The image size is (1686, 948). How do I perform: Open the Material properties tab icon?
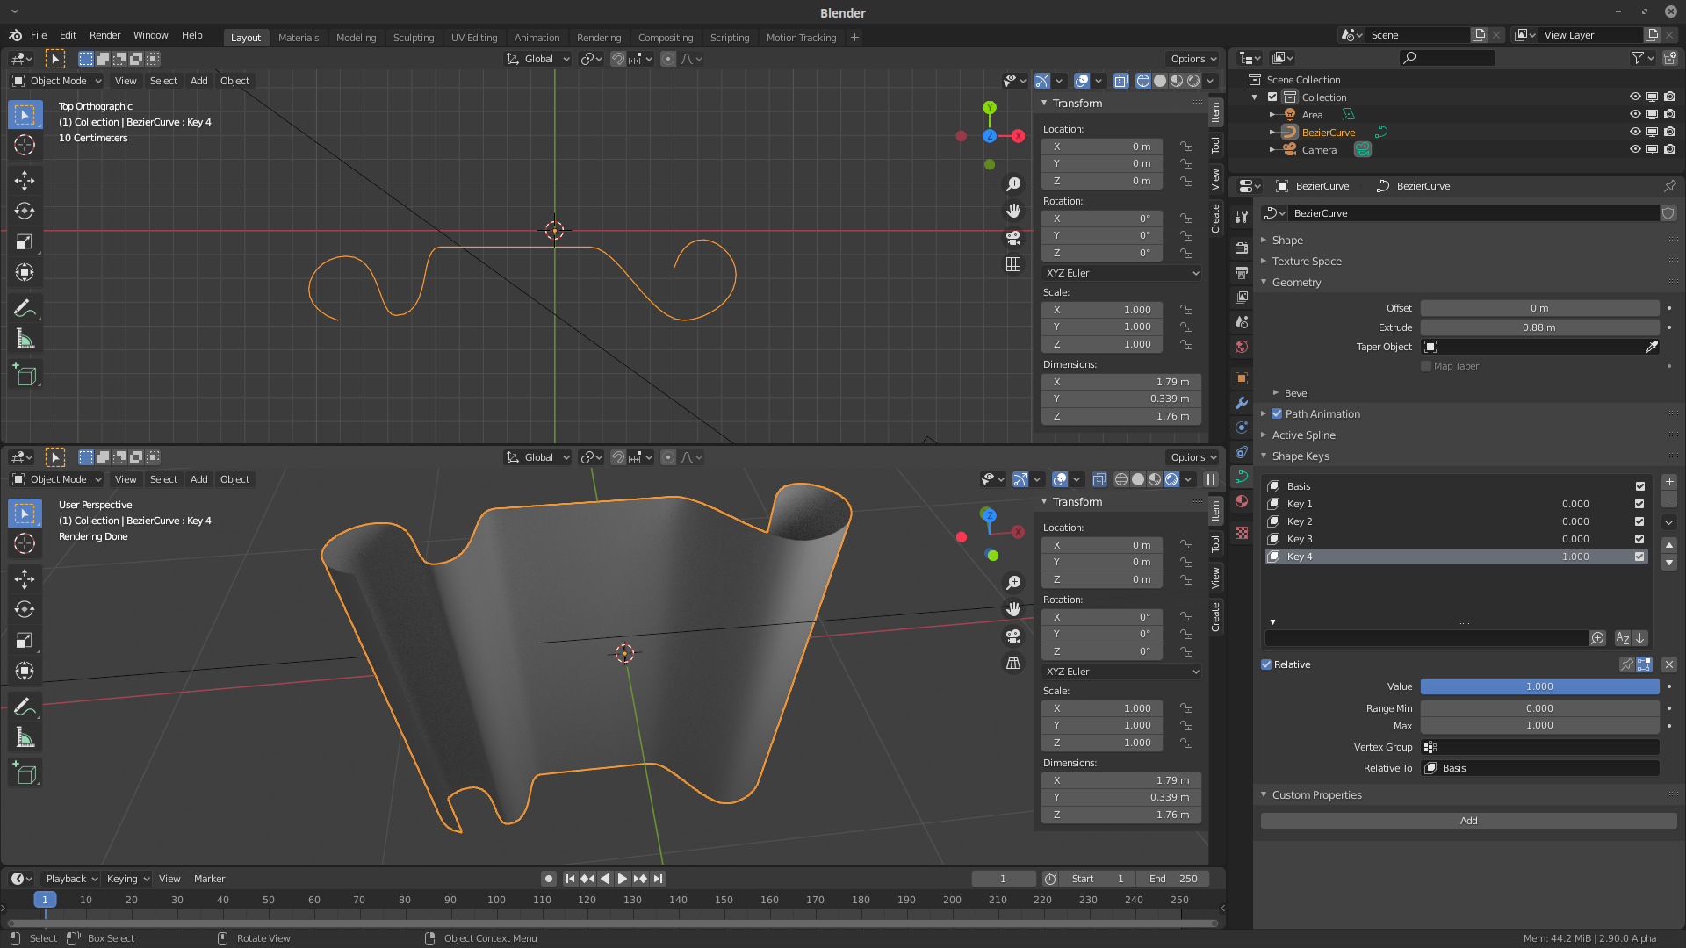(x=1242, y=501)
